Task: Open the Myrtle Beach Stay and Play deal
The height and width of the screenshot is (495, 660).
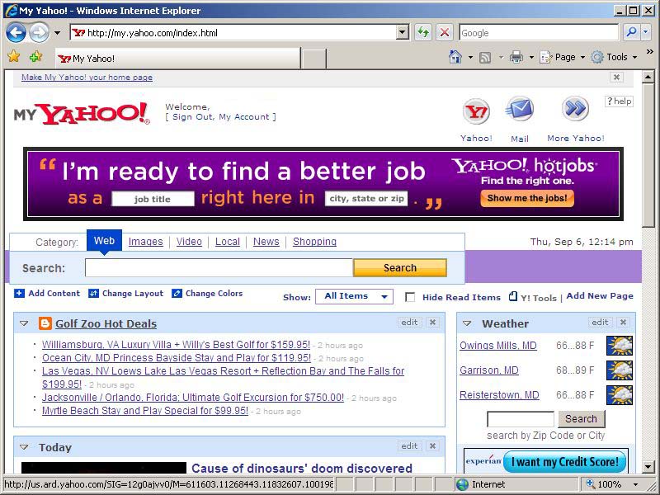Action: click(145, 410)
